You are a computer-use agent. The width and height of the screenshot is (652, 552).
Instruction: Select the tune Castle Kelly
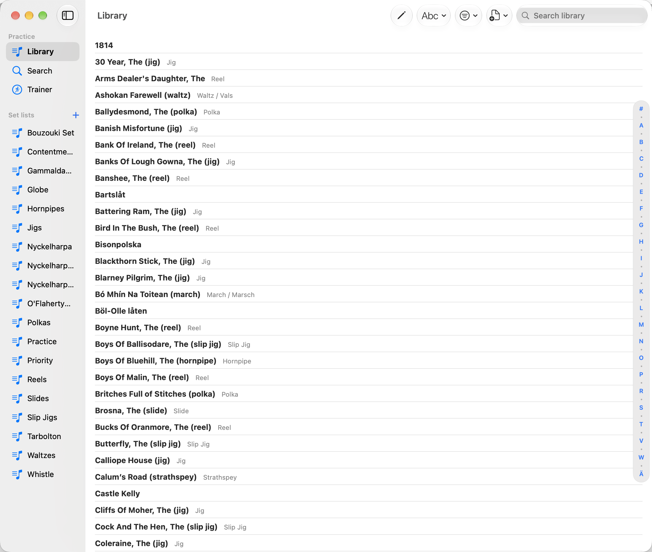pos(369,493)
